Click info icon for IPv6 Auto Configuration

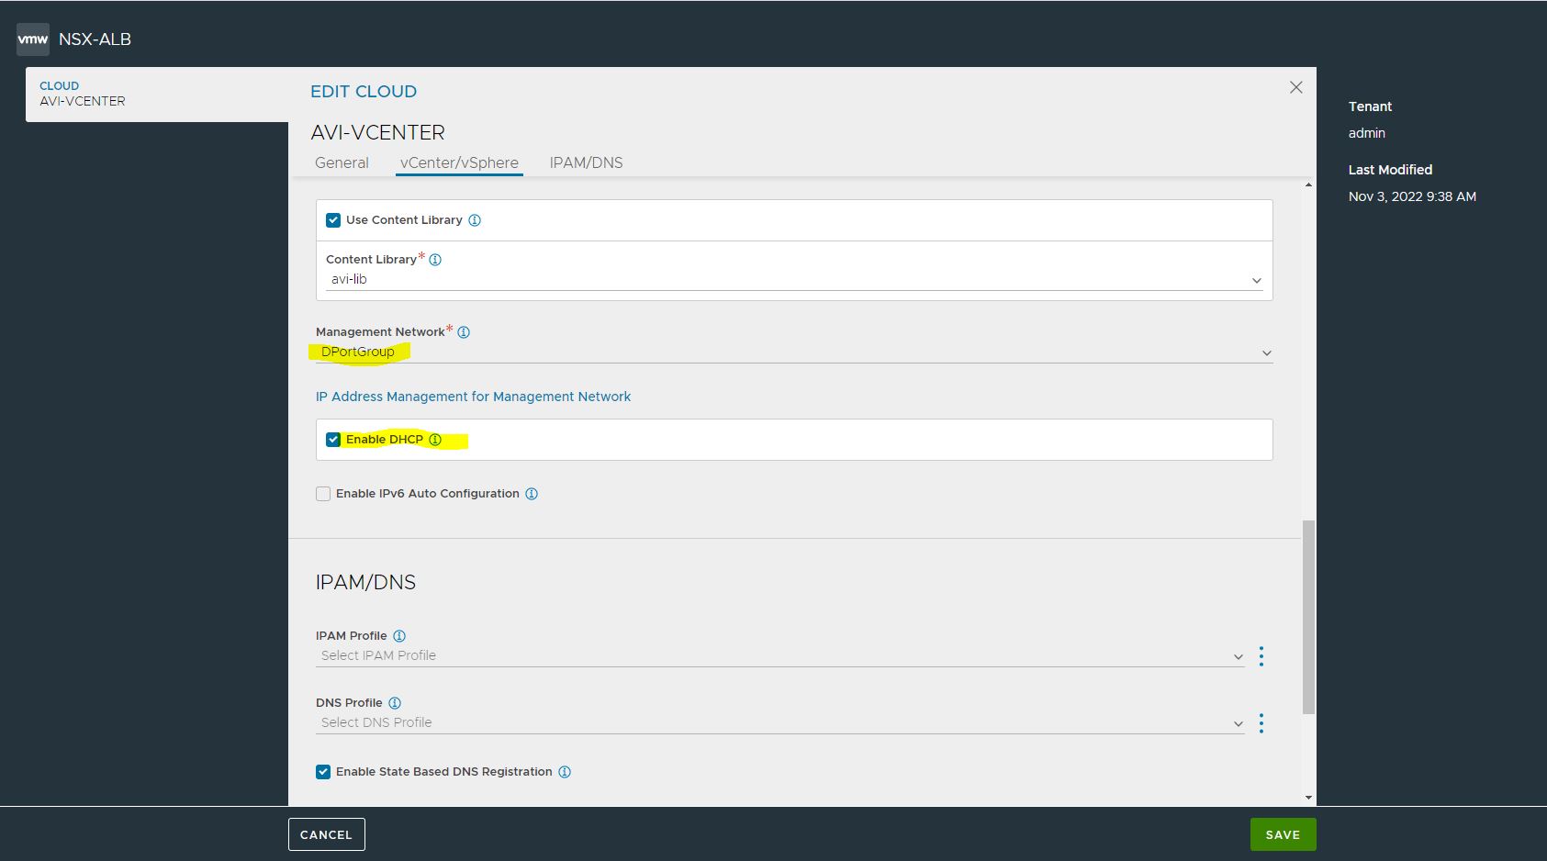532,494
